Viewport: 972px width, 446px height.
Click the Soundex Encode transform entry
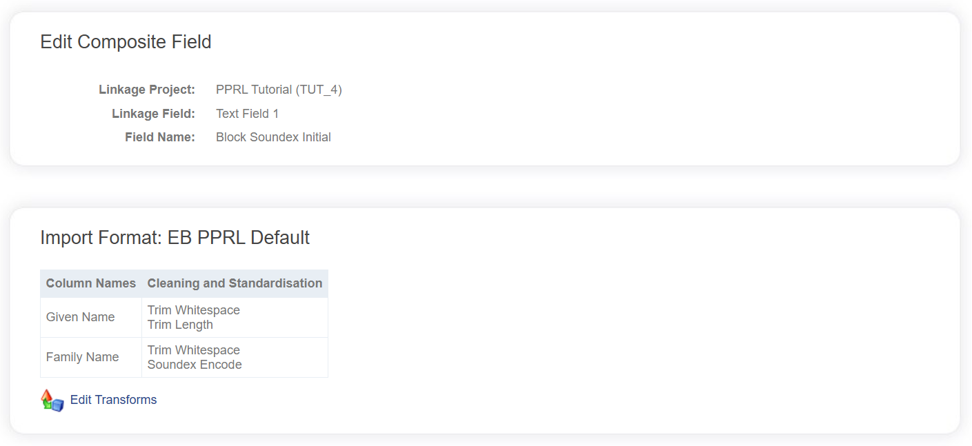pos(195,365)
